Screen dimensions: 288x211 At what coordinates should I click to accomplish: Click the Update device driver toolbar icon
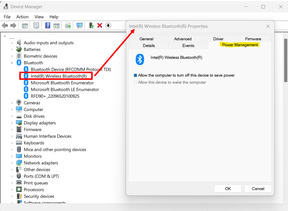tap(68, 25)
